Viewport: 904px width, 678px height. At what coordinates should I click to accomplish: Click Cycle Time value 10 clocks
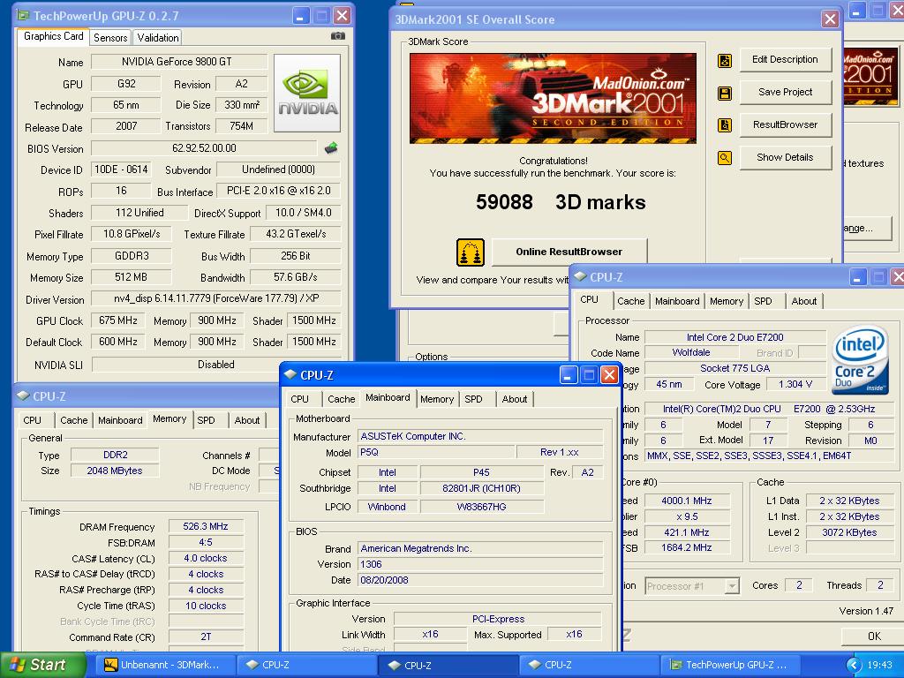point(205,606)
